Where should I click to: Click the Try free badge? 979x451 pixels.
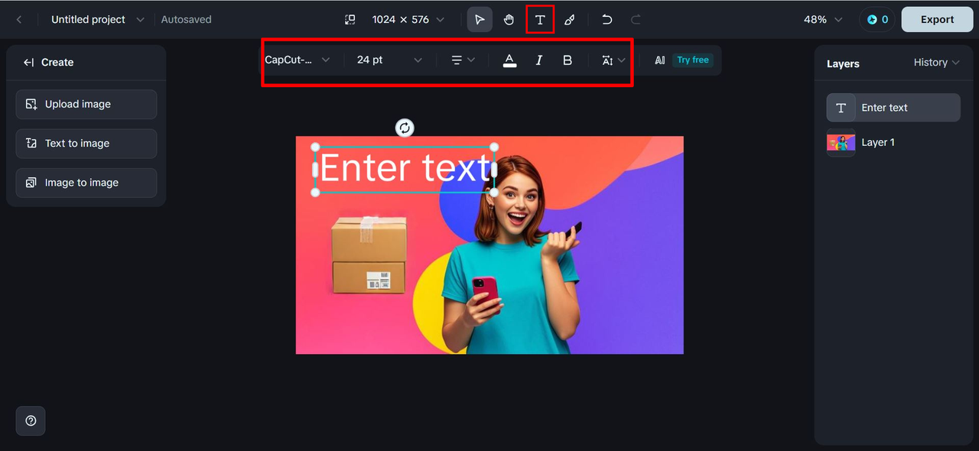point(693,60)
